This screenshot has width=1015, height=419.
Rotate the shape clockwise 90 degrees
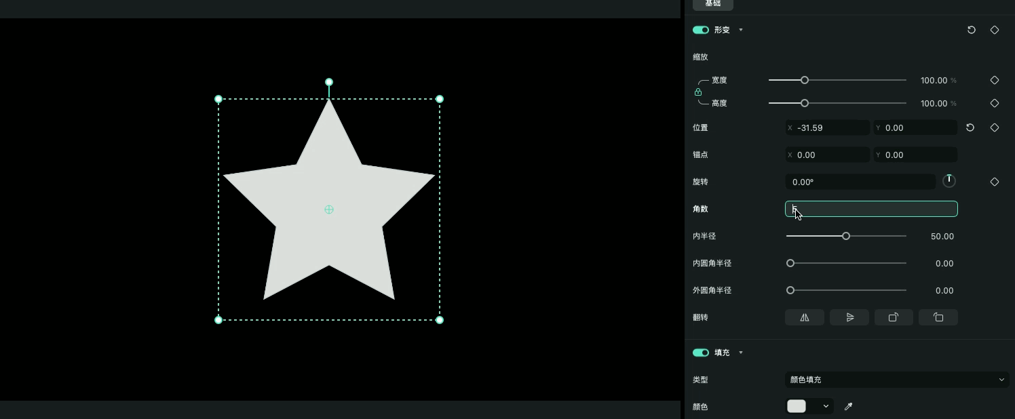pos(894,317)
